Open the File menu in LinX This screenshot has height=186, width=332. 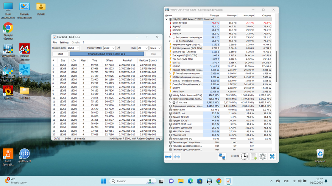click(55, 43)
